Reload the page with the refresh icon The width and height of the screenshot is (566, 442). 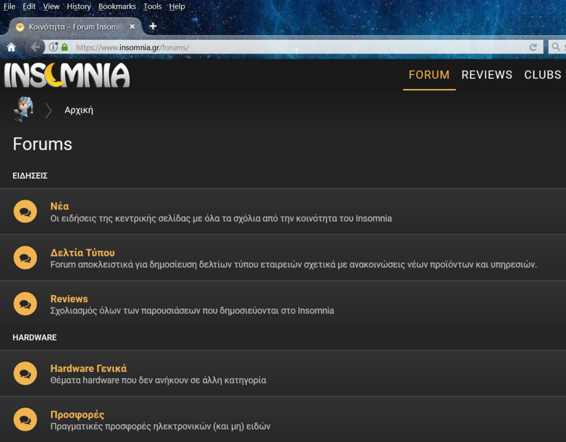pos(533,47)
